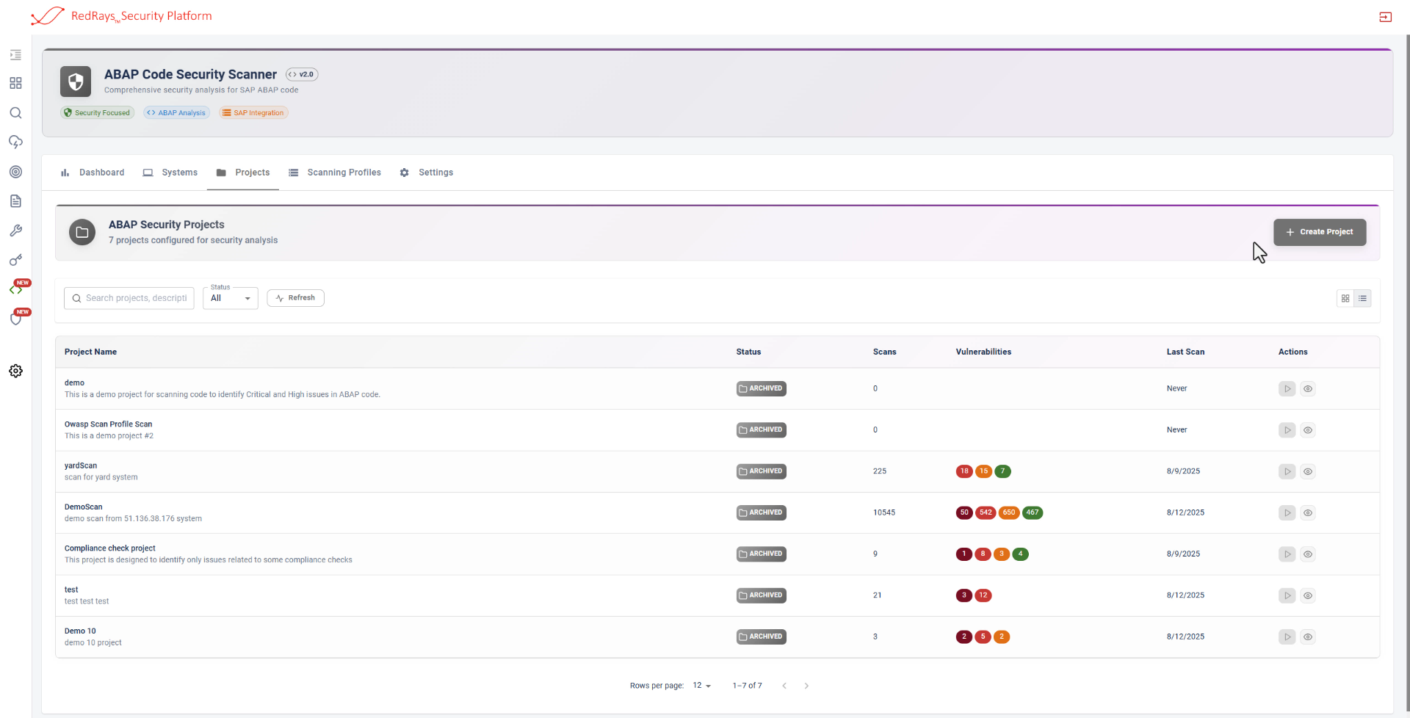Image resolution: width=1410 pixels, height=718 pixels.
Task: Run scan for the test project
Action: tap(1287, 595)
